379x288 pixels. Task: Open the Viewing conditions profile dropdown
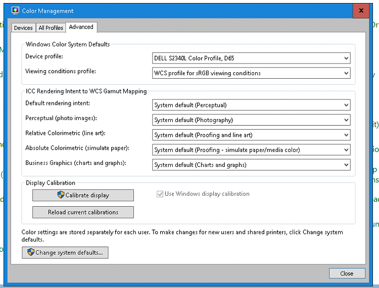click(x=251, y=73)
